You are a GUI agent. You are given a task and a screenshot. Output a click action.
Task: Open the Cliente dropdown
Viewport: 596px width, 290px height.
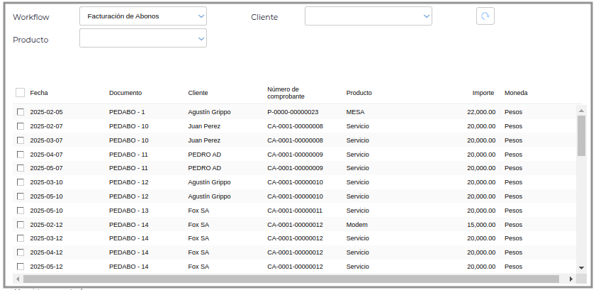[368, 16]
